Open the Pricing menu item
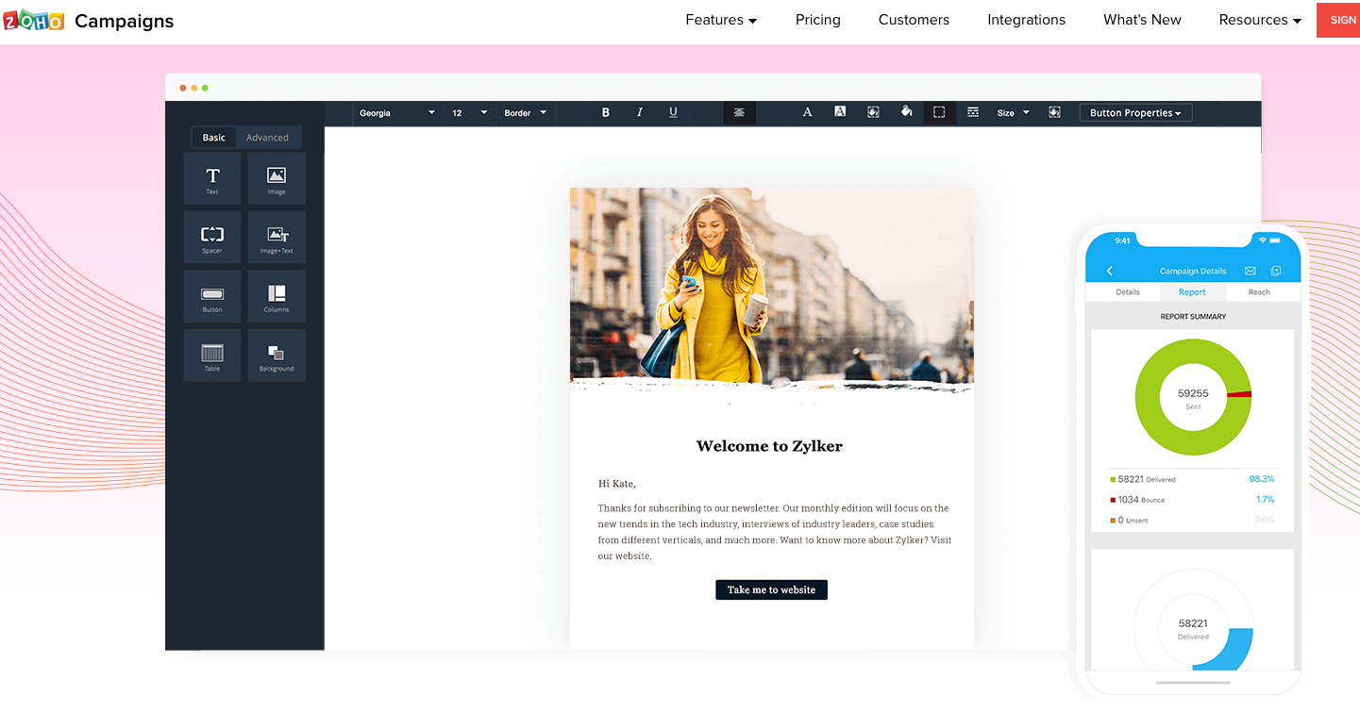Screen dimensions: 1360x712 (x=817, y=20)
